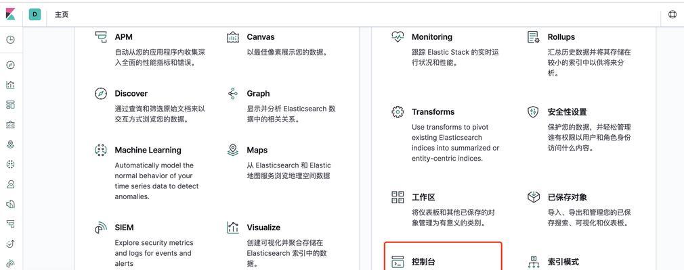Click the Graph description text

pos(291,114)
